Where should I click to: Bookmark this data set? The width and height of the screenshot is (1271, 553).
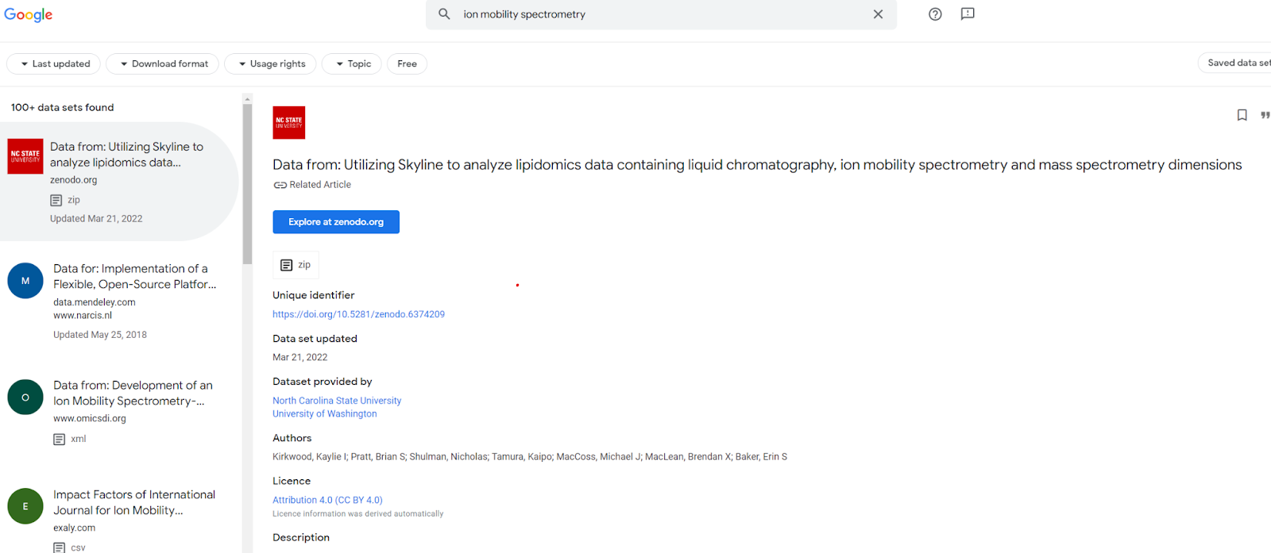click(1242, 115)
